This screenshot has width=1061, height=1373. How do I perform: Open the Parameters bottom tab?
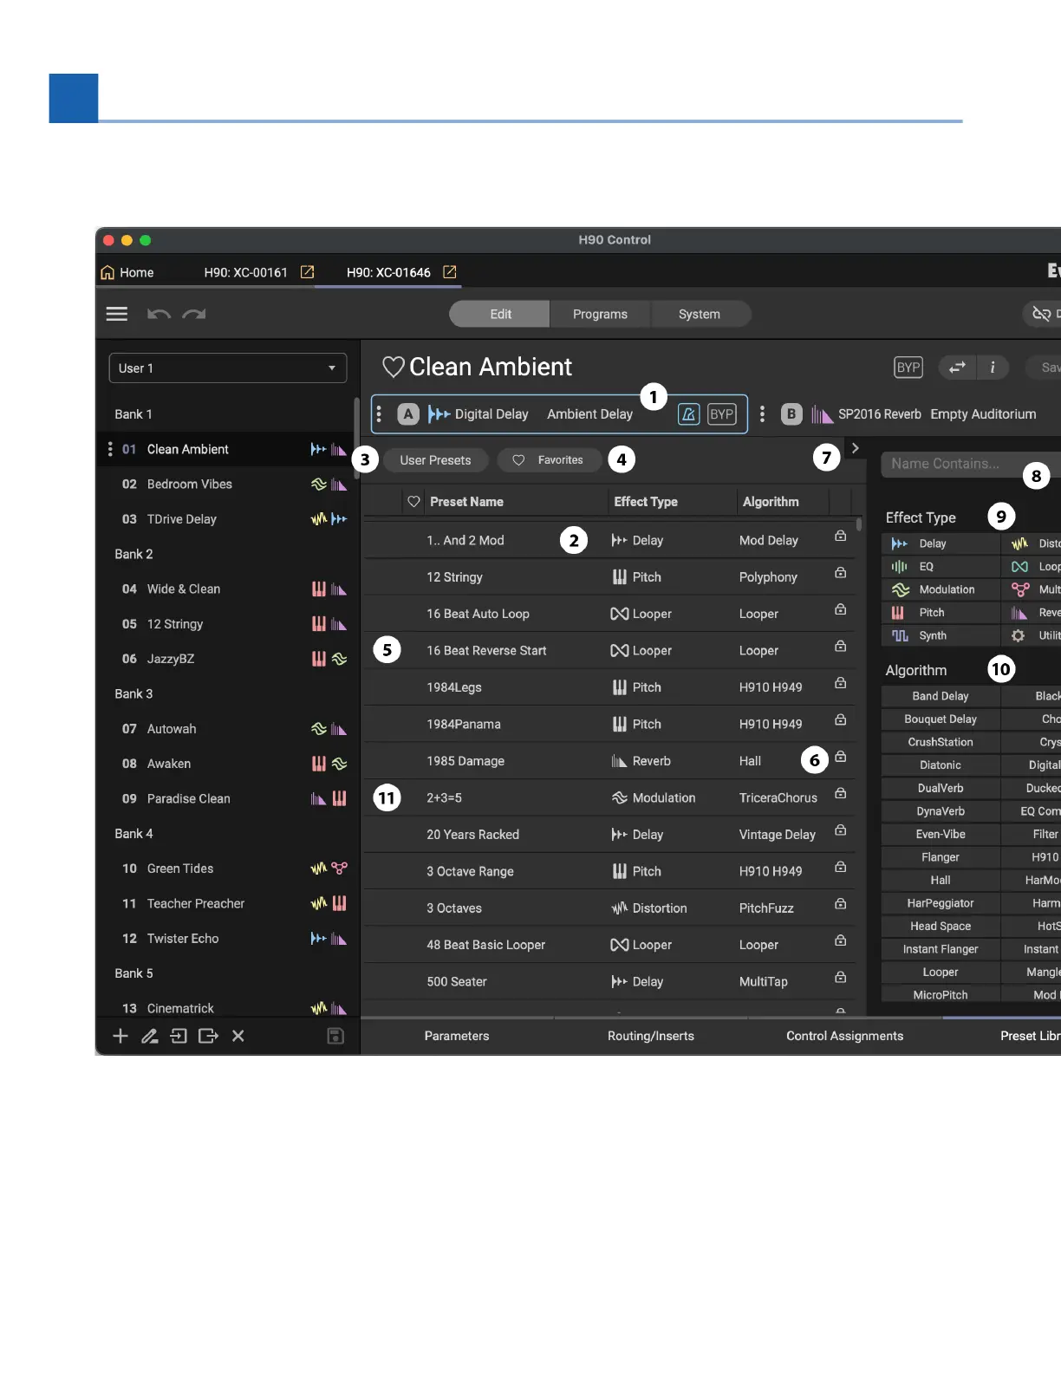tap(457, 1036)
